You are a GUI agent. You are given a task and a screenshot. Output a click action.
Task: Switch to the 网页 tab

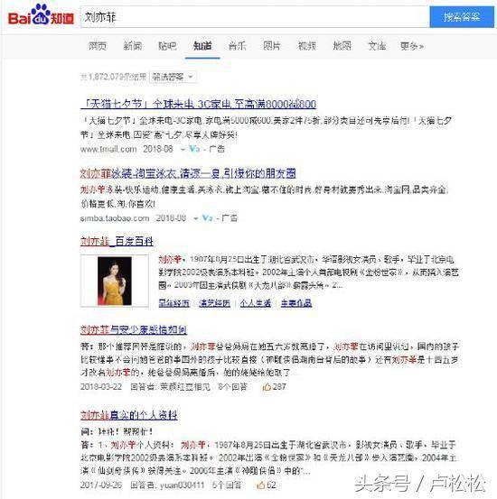point(98,46)
